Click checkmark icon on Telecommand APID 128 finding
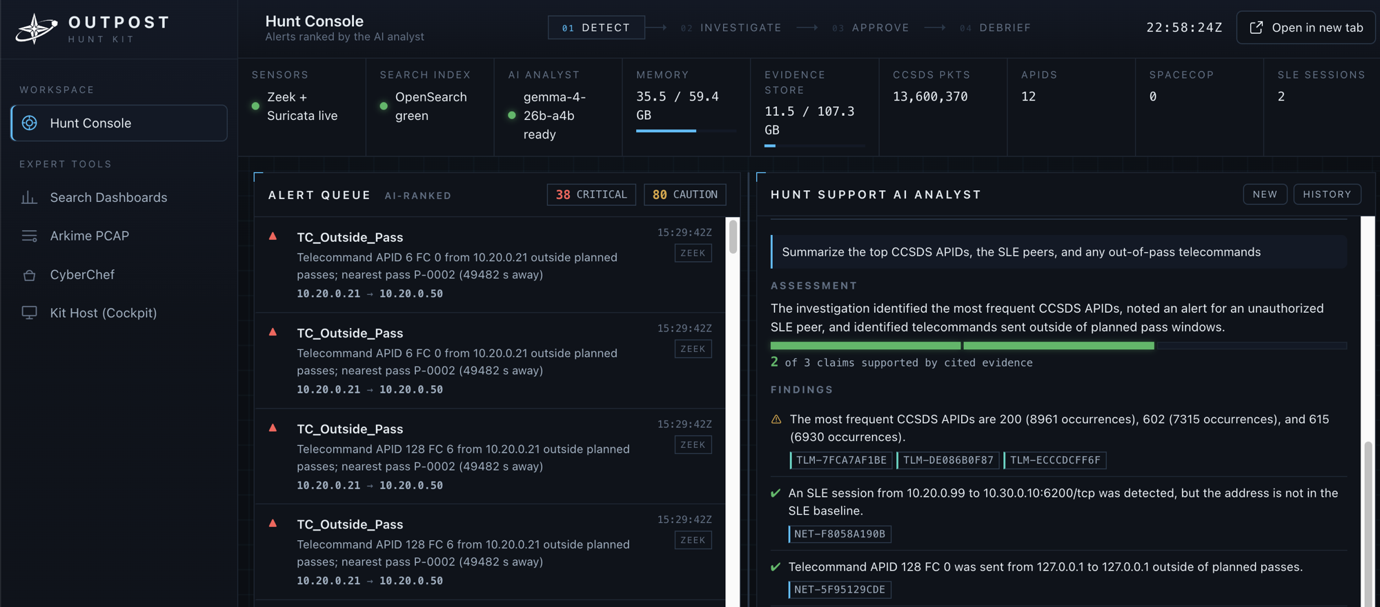The height and width of the screenshot is (607, 1380). (776, 567)
